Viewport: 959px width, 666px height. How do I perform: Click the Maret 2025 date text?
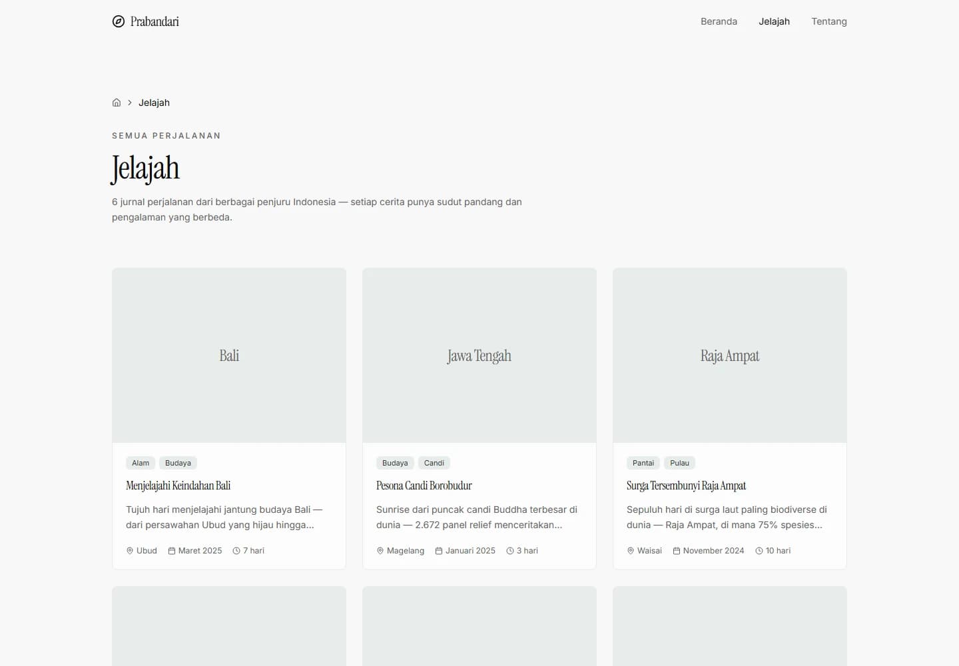click(200, 551)
